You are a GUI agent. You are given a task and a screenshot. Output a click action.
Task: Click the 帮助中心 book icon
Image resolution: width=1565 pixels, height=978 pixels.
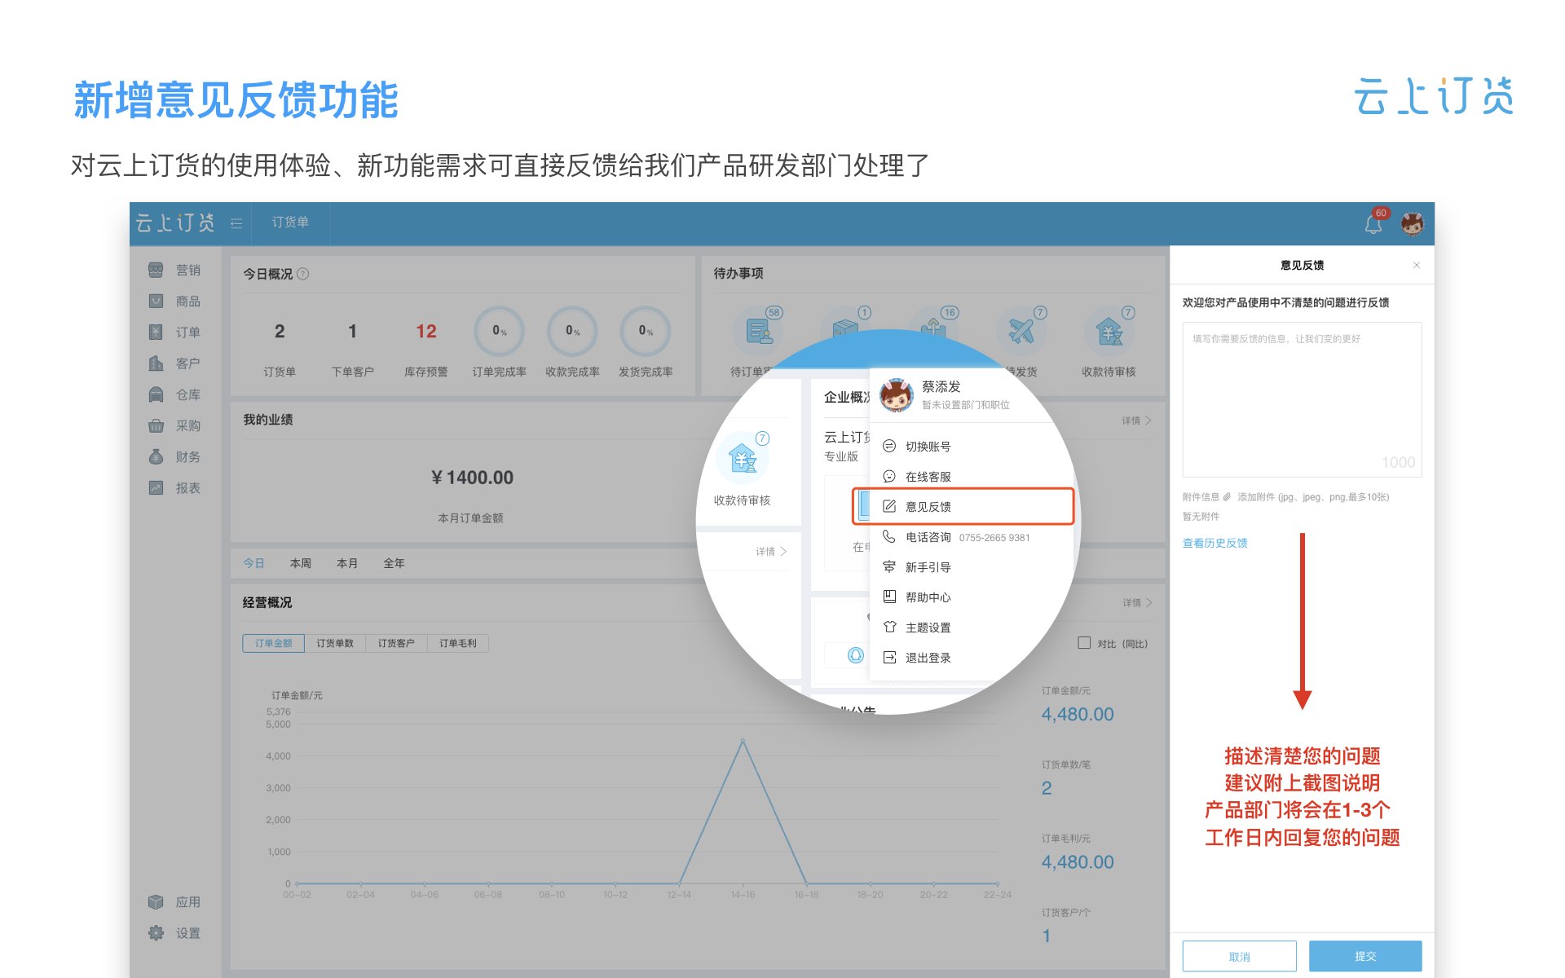pos(889,597)
